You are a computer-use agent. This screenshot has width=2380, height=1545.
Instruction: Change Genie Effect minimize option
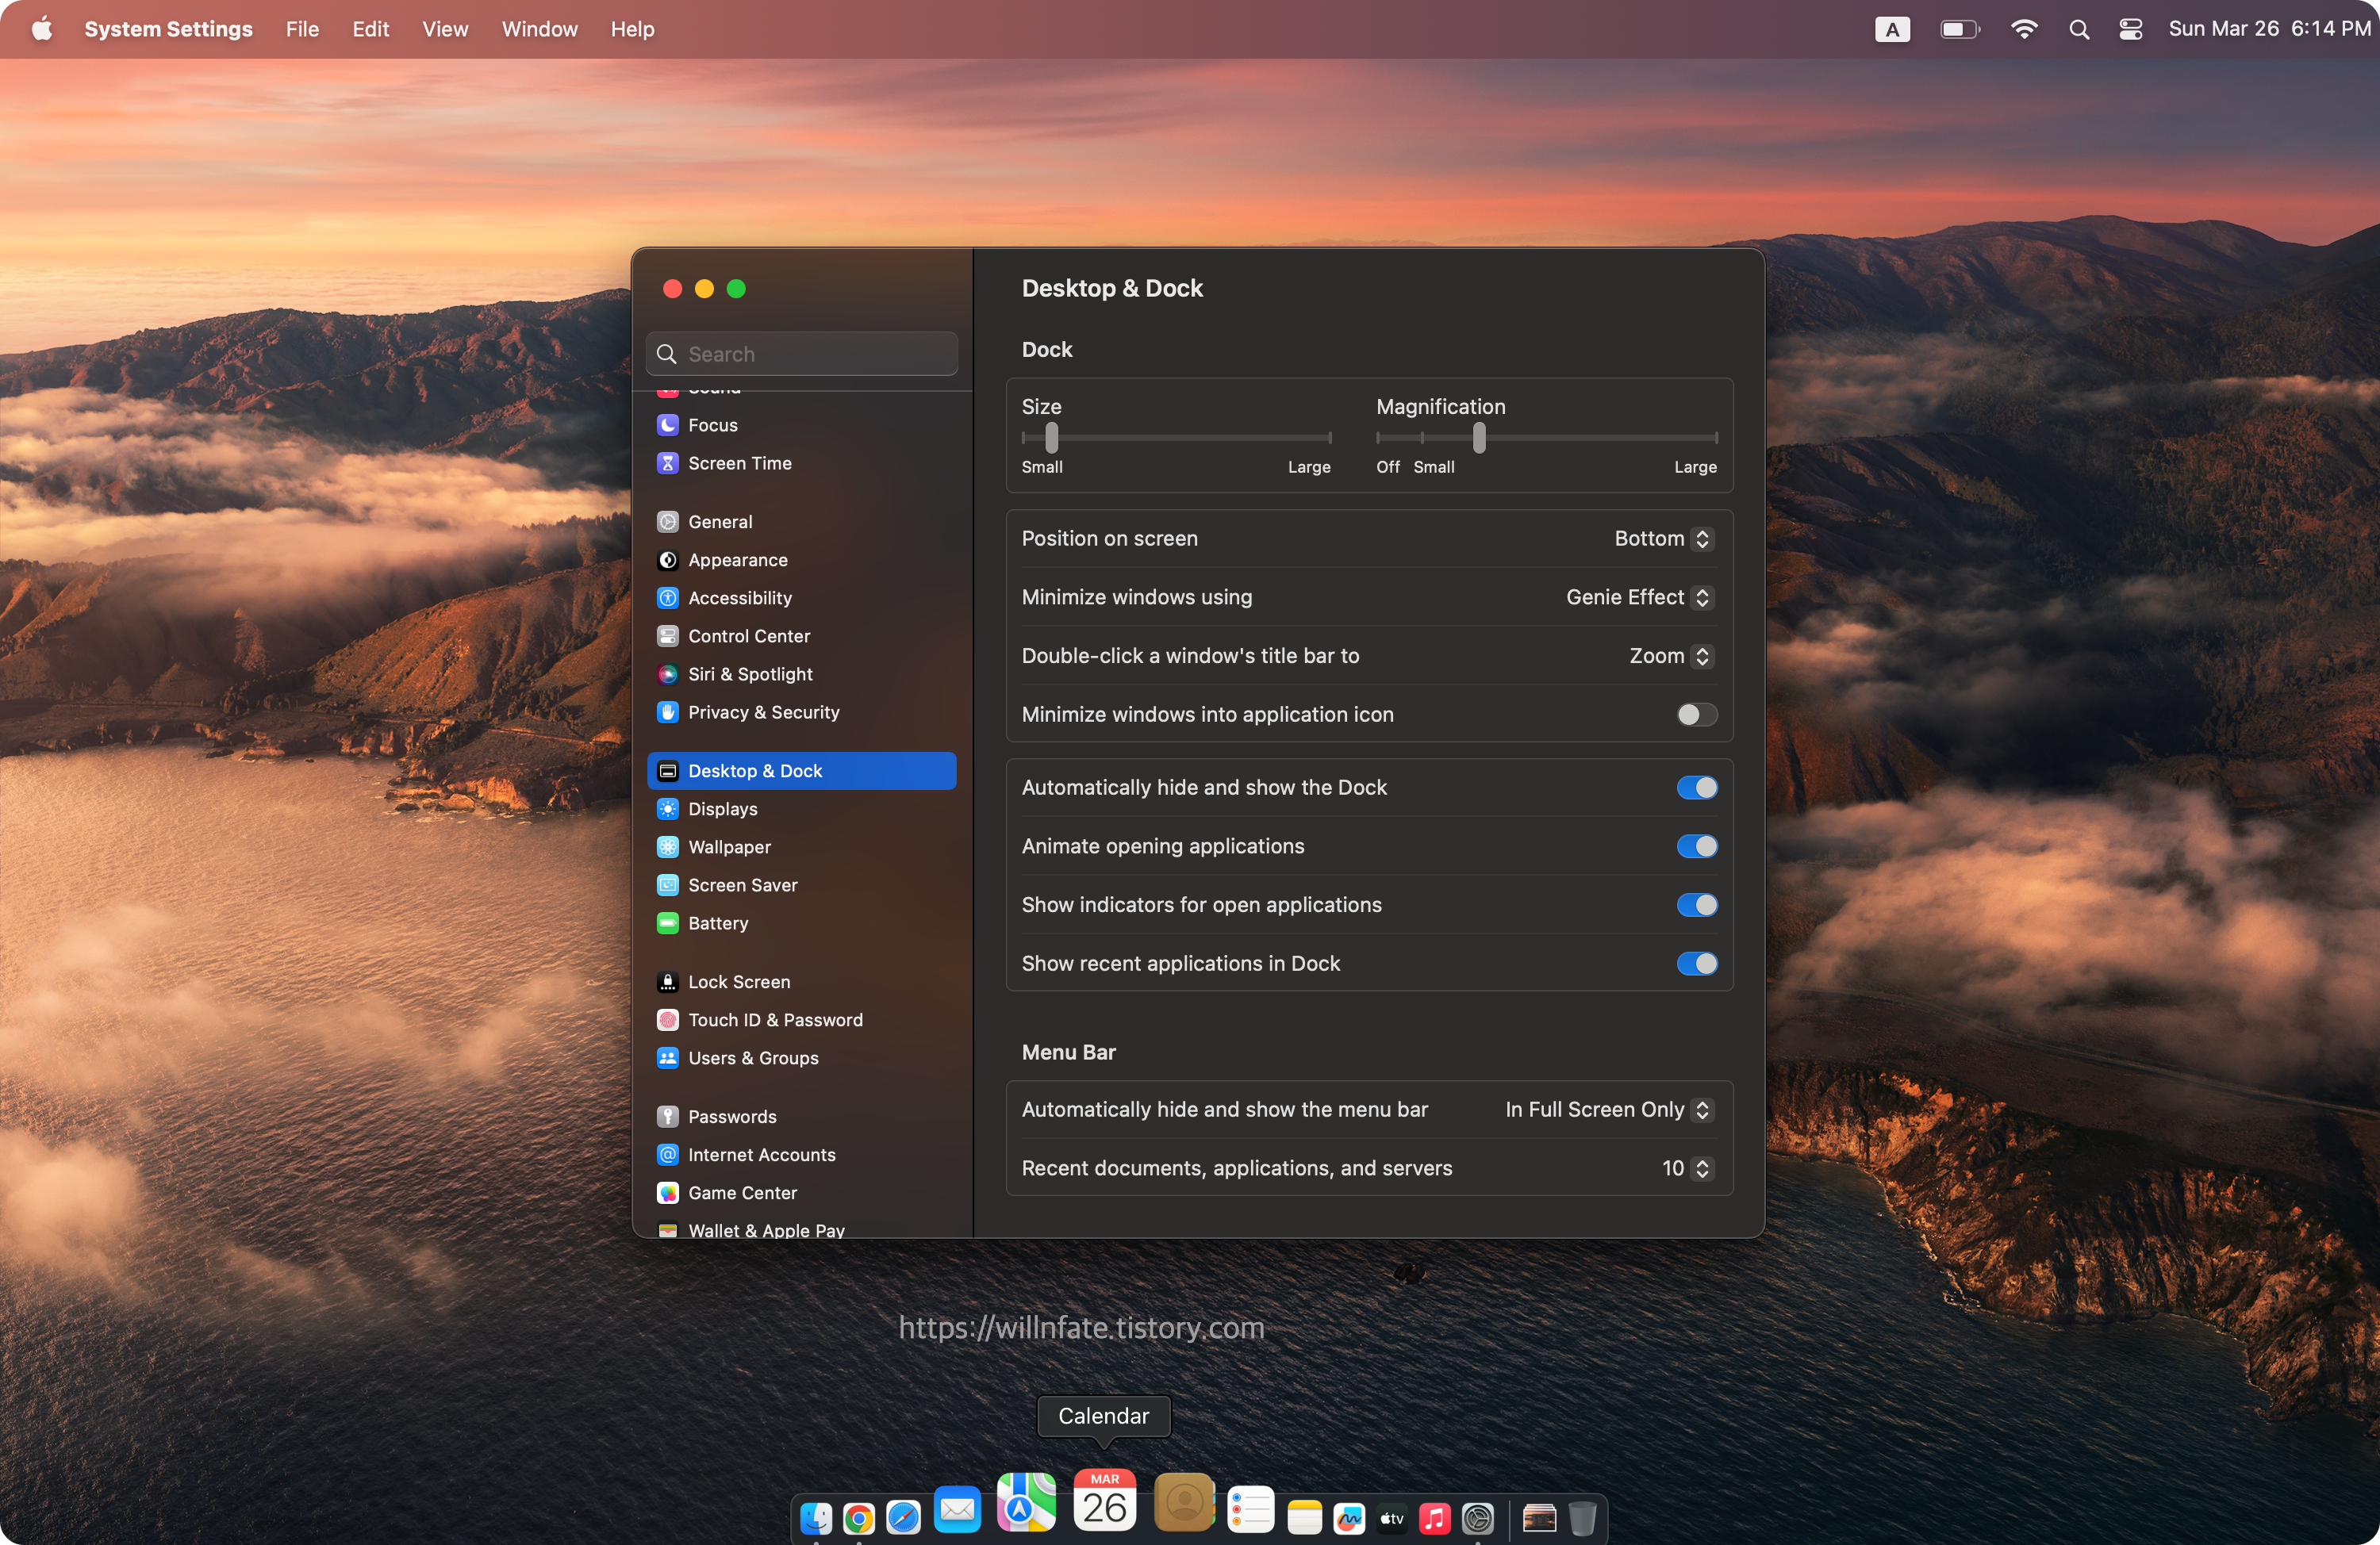coord(1639,597)
